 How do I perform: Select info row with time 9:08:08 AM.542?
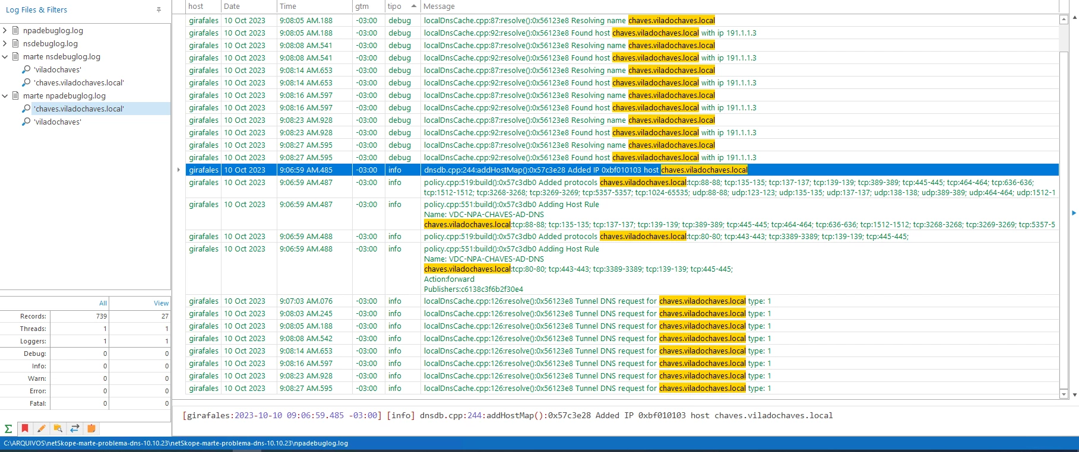(622, 338)
